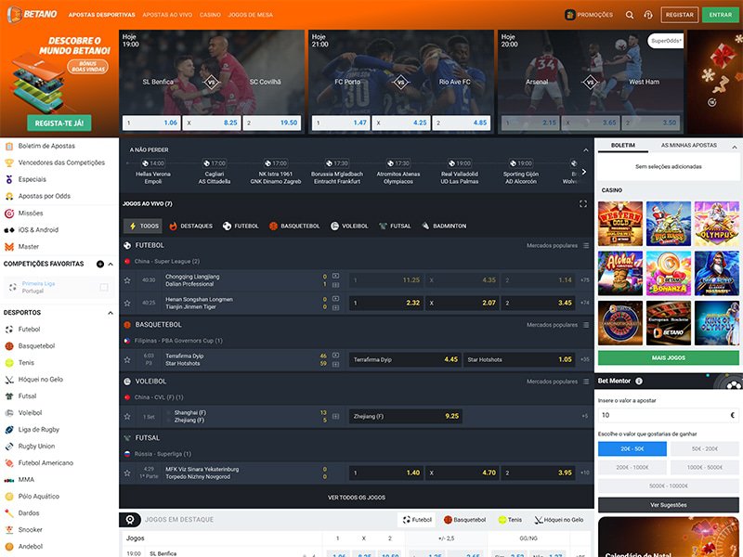Image resolution: width=743 pixels, height=557 pixels.
Task: Collapse the A Não Perder panel
Action: click(x=586, y=150)
